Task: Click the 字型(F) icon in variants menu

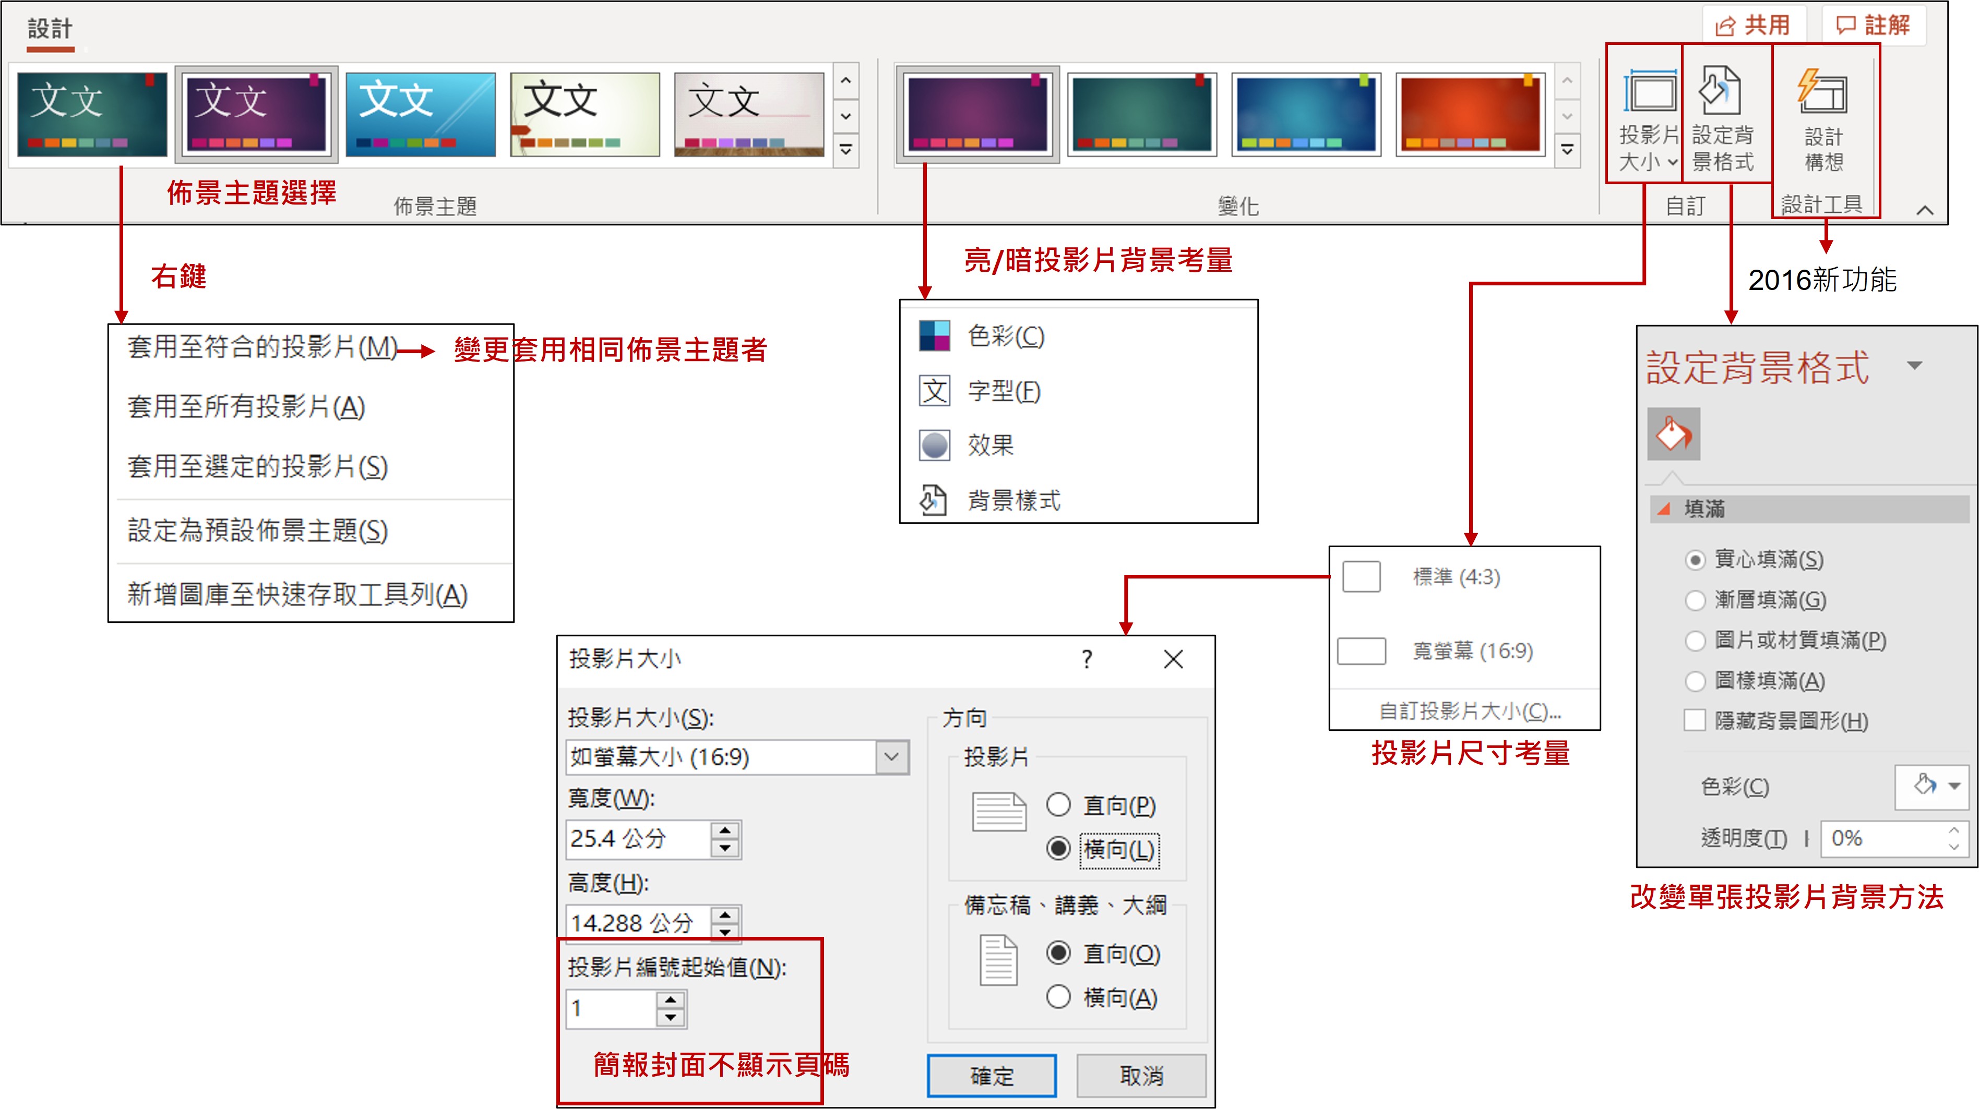Action: 934,391
